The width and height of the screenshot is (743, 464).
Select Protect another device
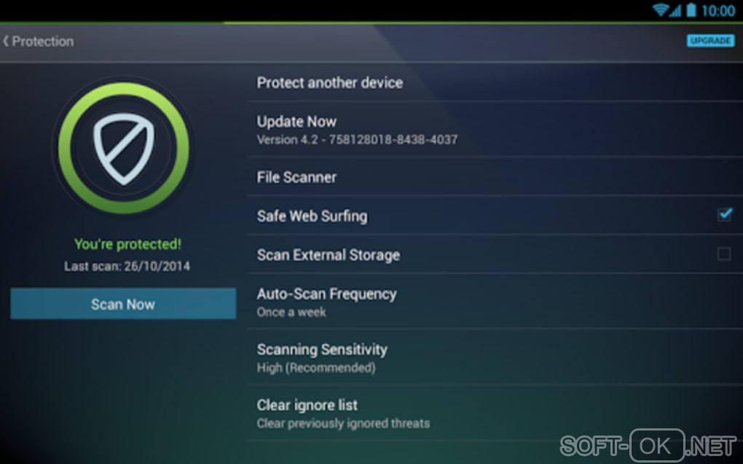click(329, 82)
